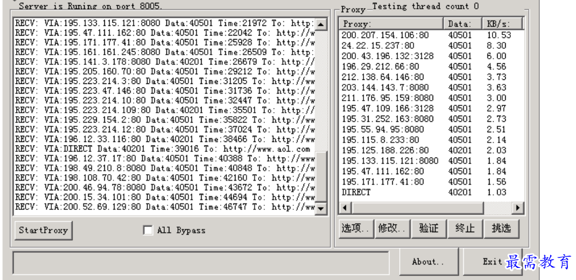Click the 验证 verify button
576x280 pixels.
(x=429, y=229)
